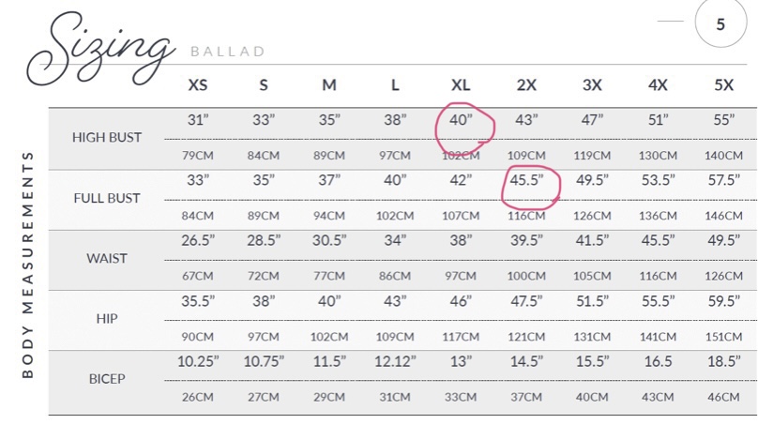
Task: Click the BODY MEASUREMENTS vertical label
Action: 27,265
